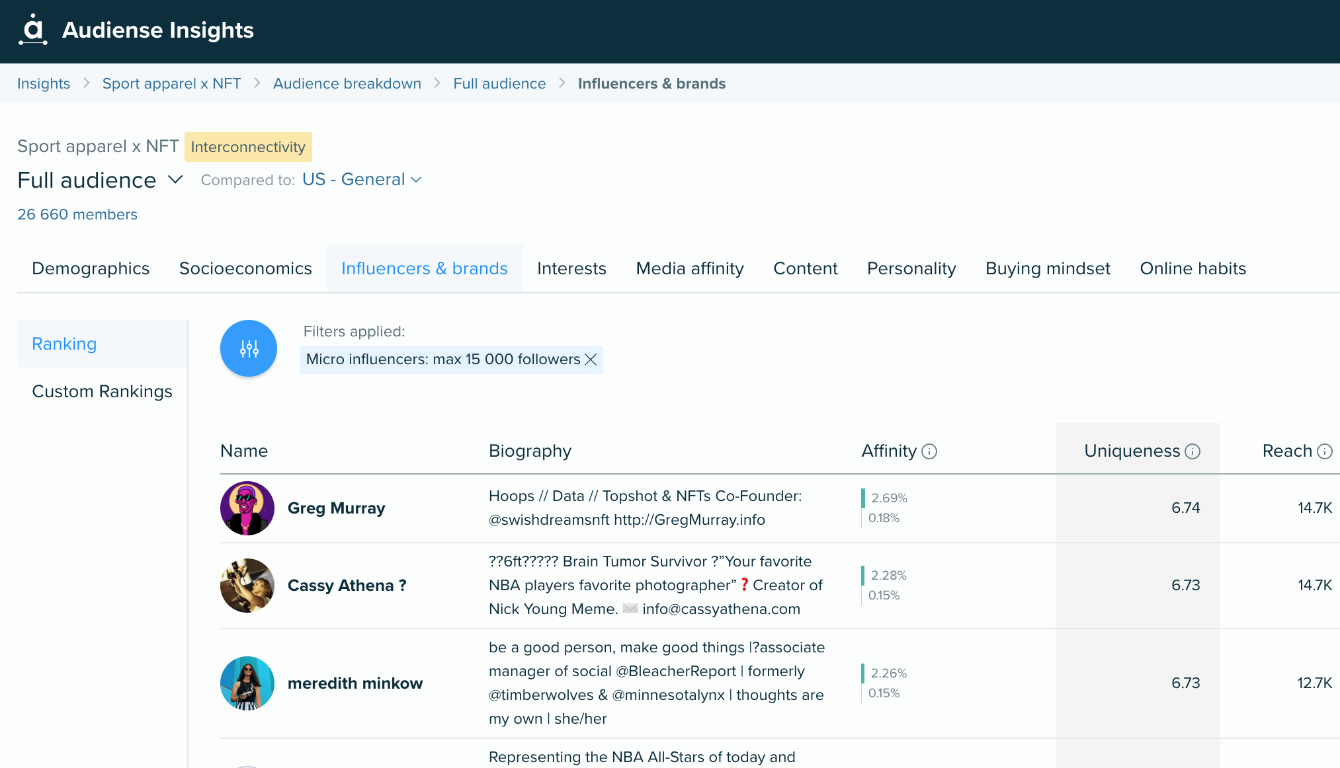Open meredith minkow's profile name

click(355, 683)
